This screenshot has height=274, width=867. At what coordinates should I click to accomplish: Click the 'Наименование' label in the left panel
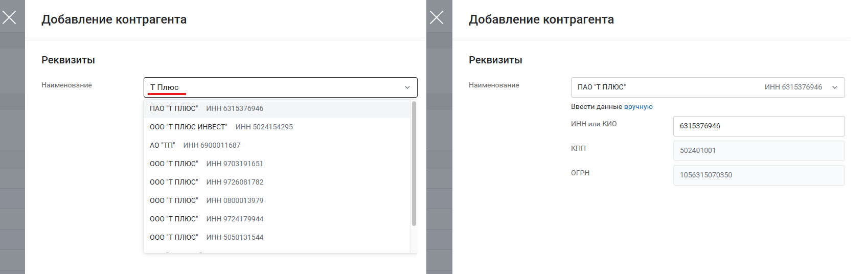pyautogui.click(x=66, y=85)
